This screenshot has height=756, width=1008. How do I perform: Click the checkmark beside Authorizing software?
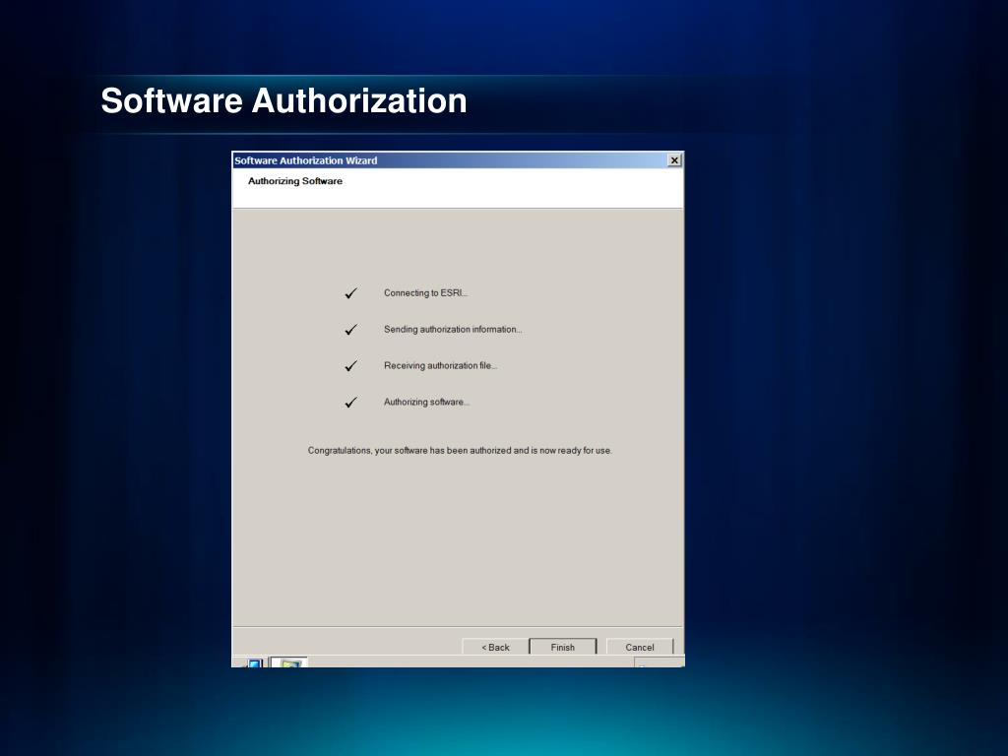(350, 403)
